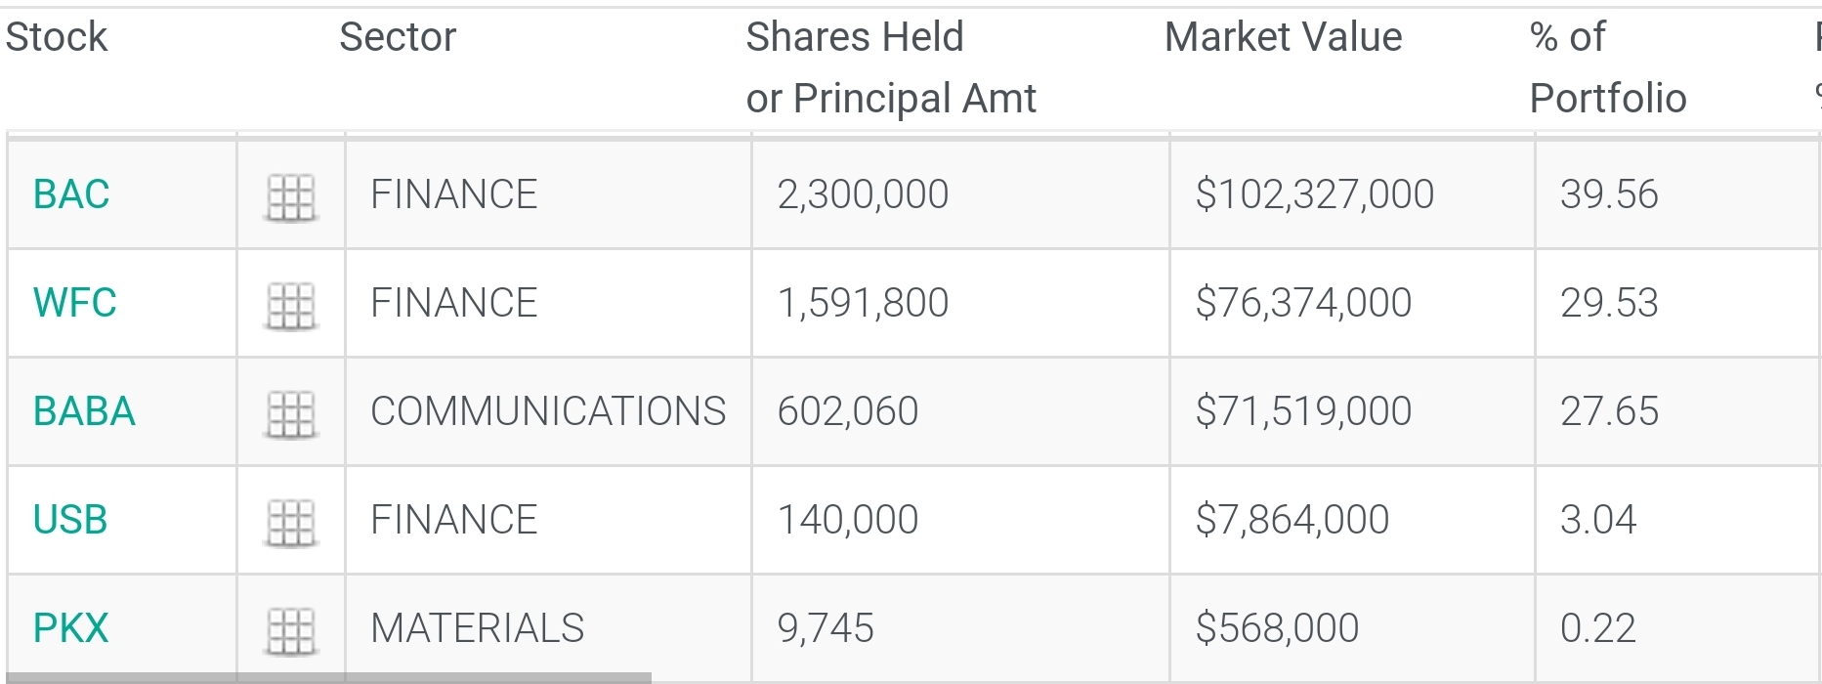Open the BAC stock link
Screen dimensions: 1822x684
(x=71, y=194)
